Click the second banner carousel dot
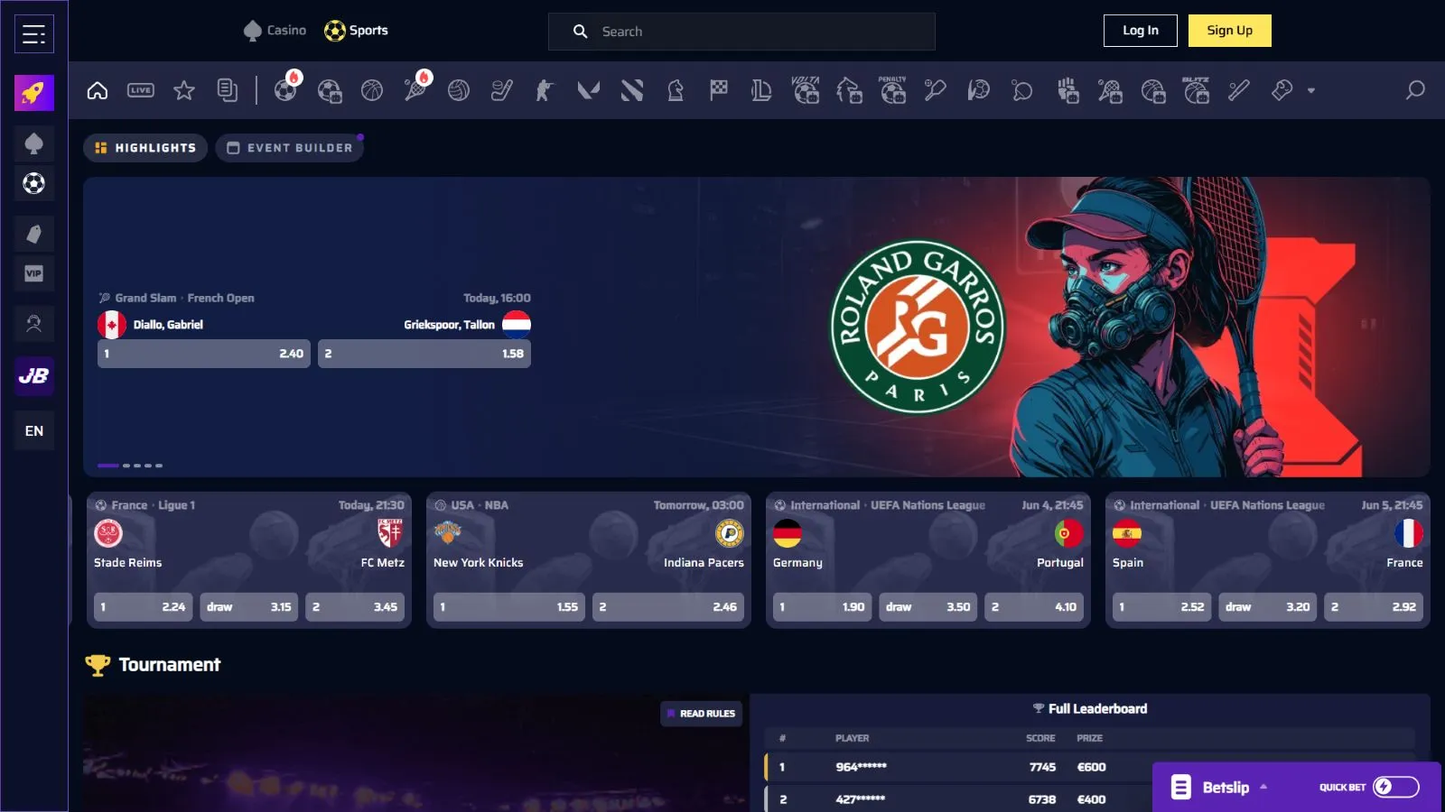Viewport: 1445px width, 812px height. coord(126,466)
